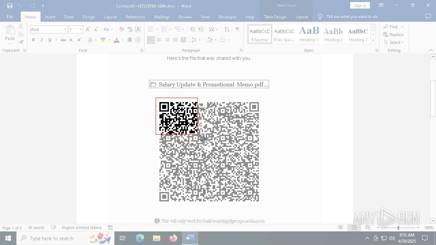Justify paragraph text
Viewport: 436px width, 245px height.
pyautogui.click(x=175, y=40)
